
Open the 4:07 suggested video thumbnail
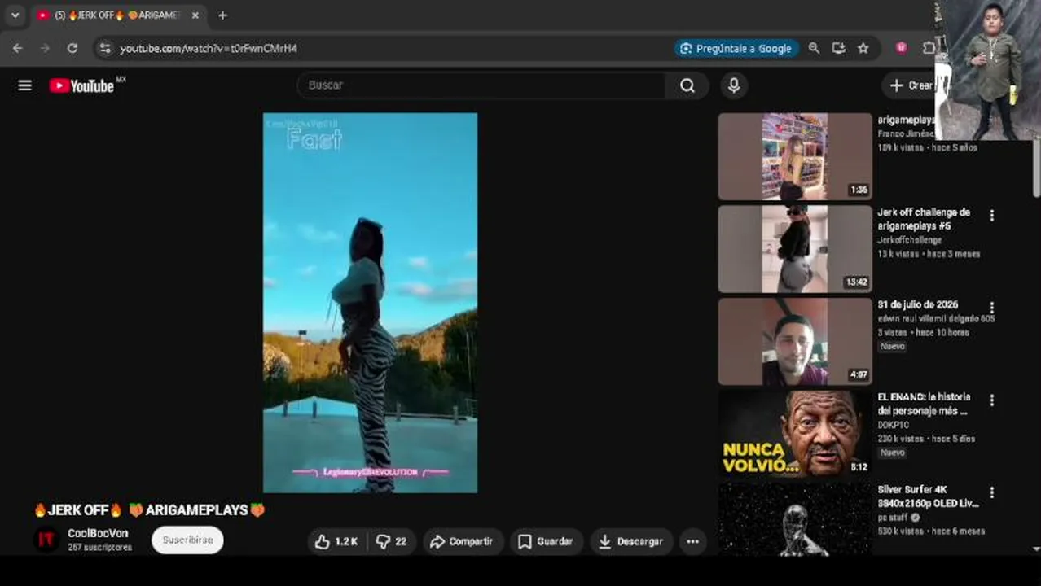[x=795, y=342]
